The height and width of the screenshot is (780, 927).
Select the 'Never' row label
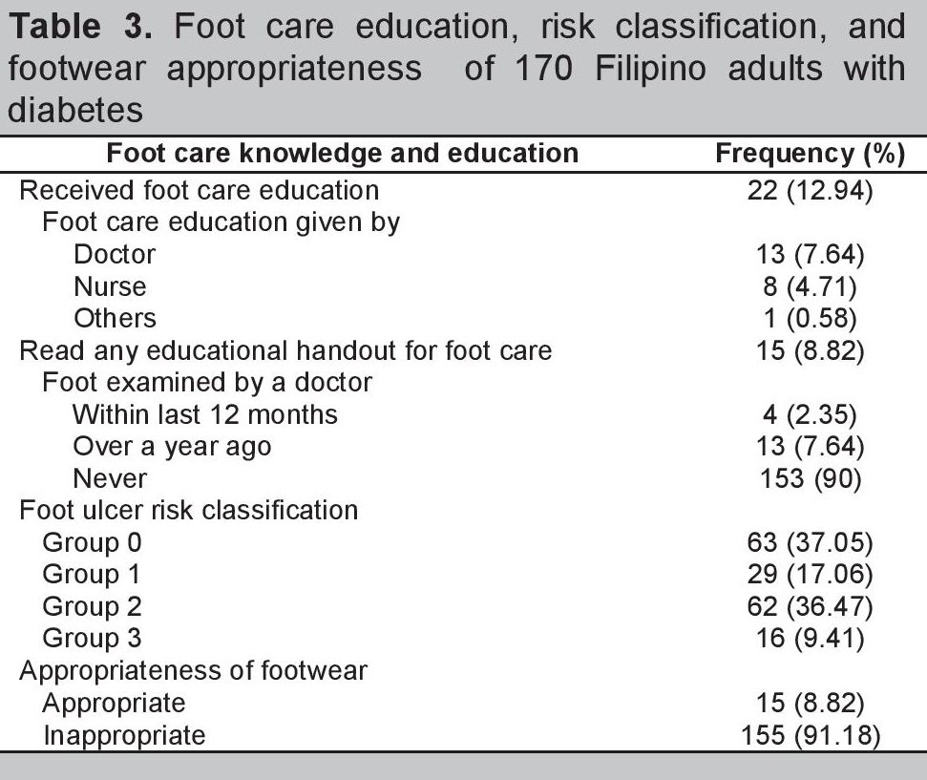[x=110, y=477]
